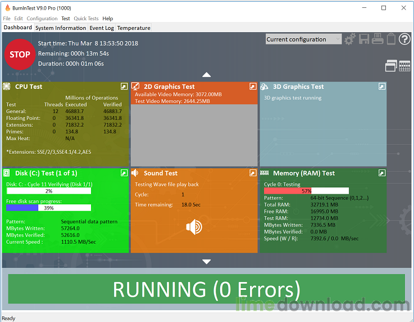Click the red STOP button
This screenshot has height=322, width=414.
(x=20, y=55)
